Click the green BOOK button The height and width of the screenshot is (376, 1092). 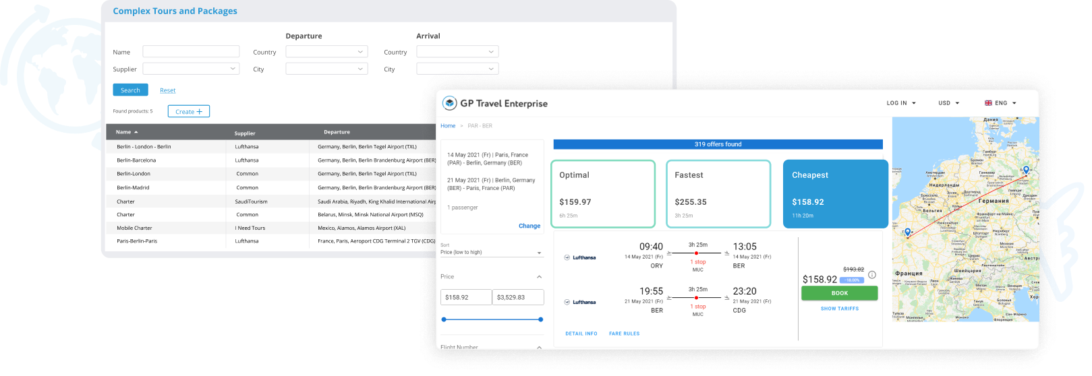(840, 293)
